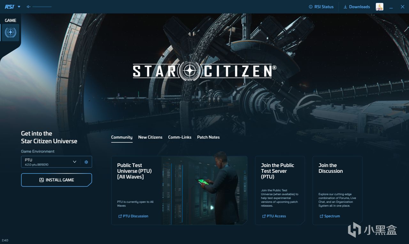Adjust the volume slider in top bar
409x244 pixels.
point(42,7)
